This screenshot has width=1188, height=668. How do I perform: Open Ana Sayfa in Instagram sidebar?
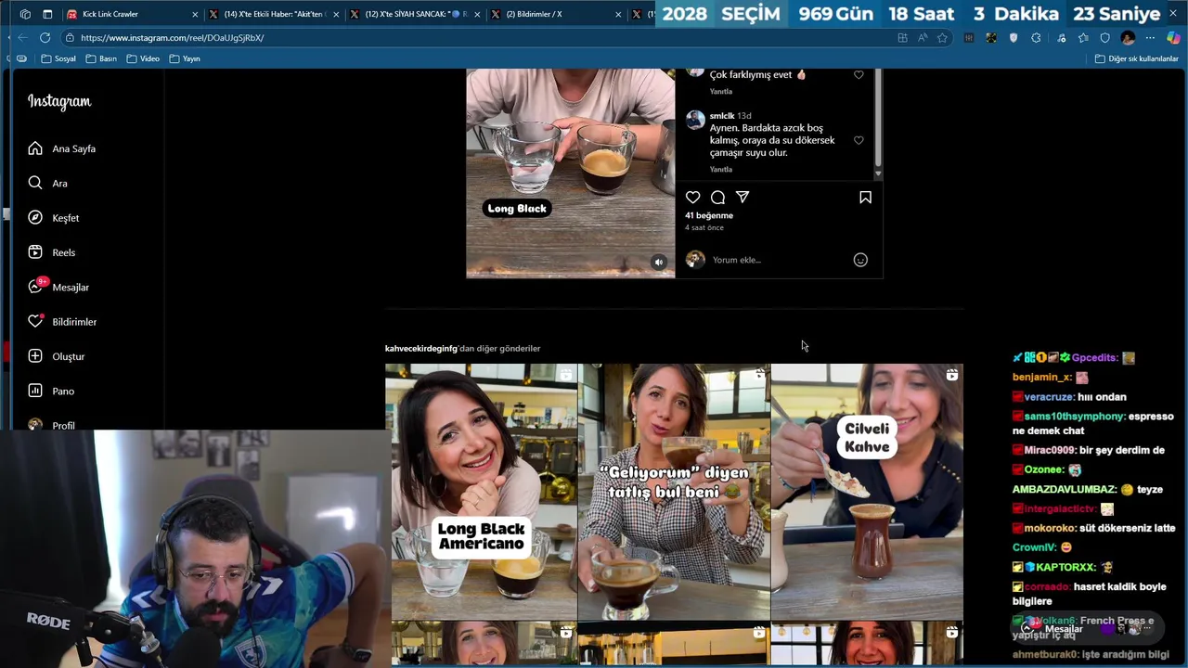(61, 148)
